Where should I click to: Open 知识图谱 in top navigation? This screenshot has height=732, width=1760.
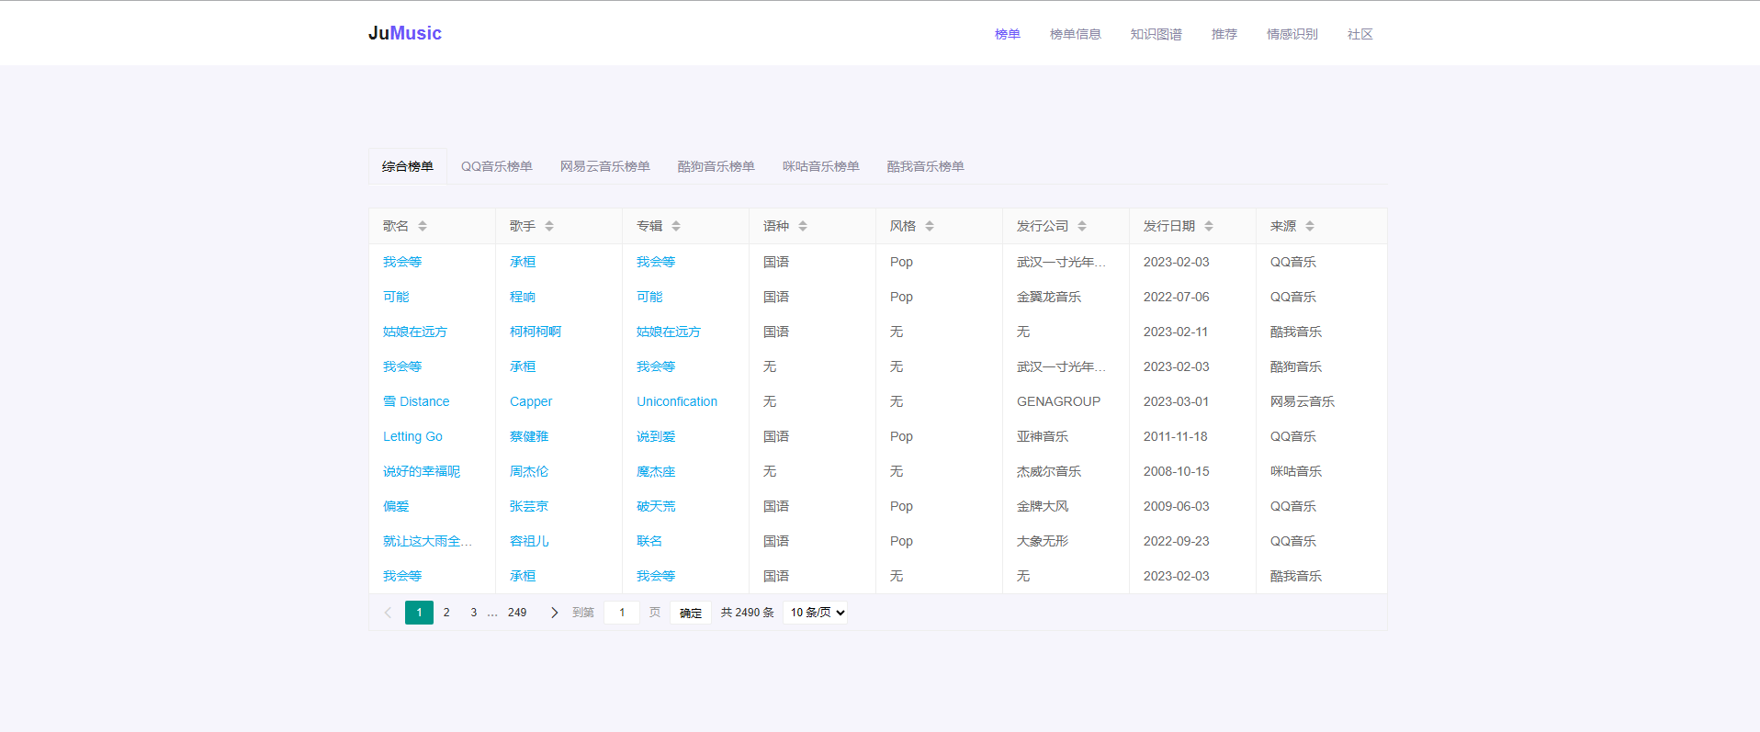coord(1156,34)
